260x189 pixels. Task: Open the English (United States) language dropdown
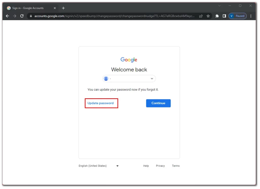point(99,166)
